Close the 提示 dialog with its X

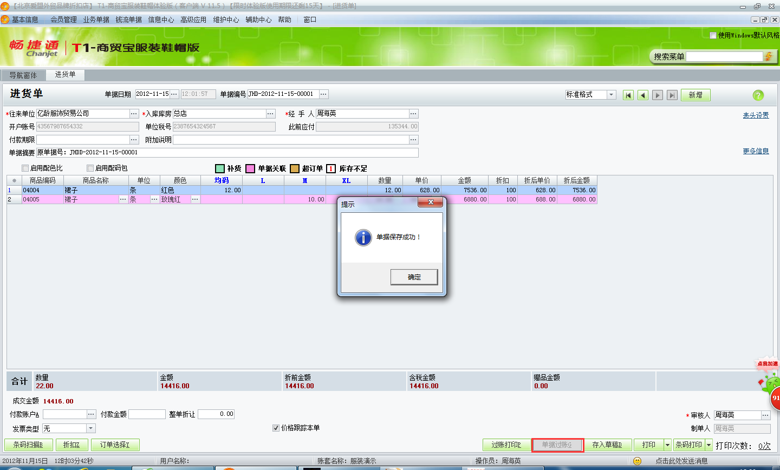coord(431,203)
